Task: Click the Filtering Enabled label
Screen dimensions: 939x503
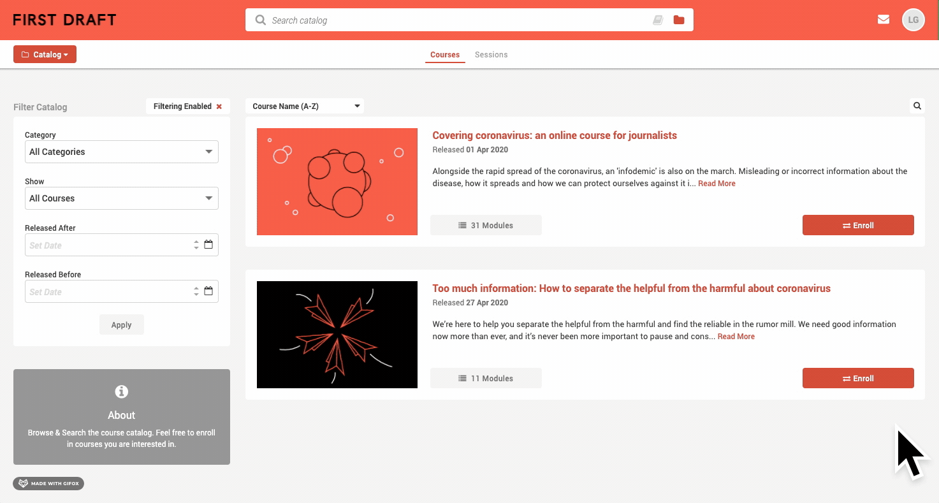Action: click(x=182, y=106)
